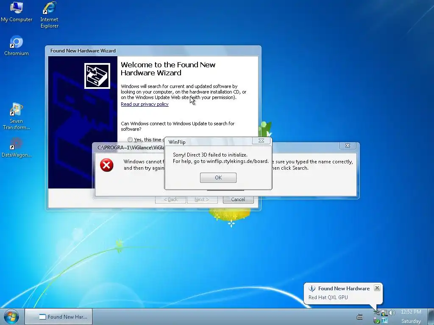
Task: Click the Found New Hardware Wizard title bar
Action: click(x=153, y=51)
